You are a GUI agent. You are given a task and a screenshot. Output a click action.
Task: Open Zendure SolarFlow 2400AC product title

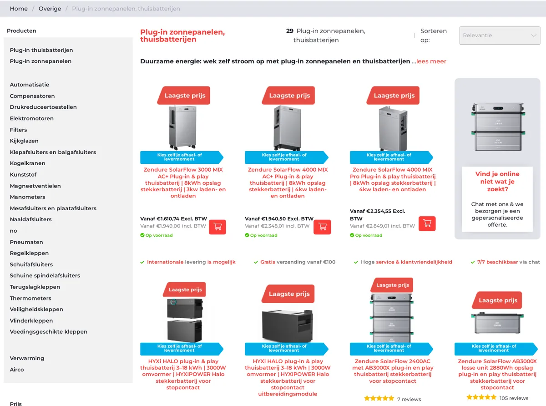tap(393, 371)
